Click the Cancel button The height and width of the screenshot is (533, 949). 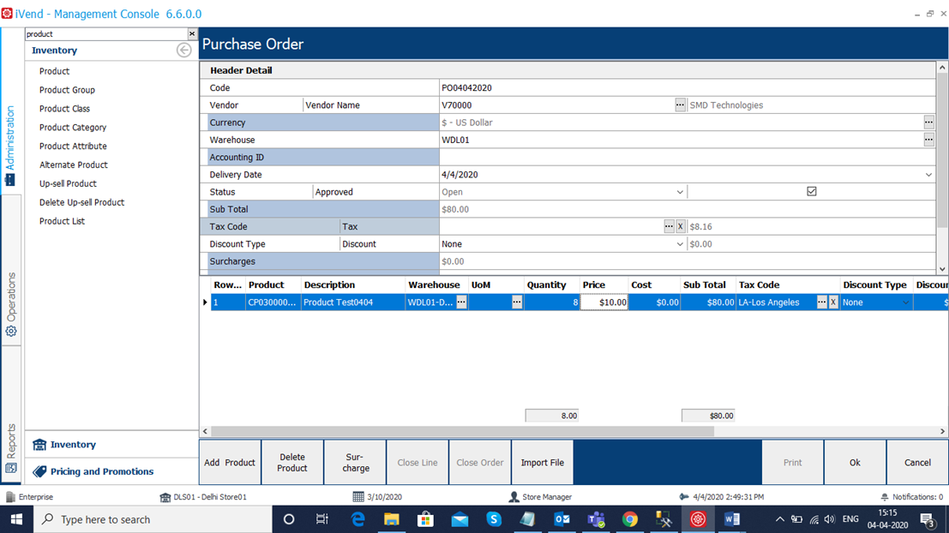[917, 462]
